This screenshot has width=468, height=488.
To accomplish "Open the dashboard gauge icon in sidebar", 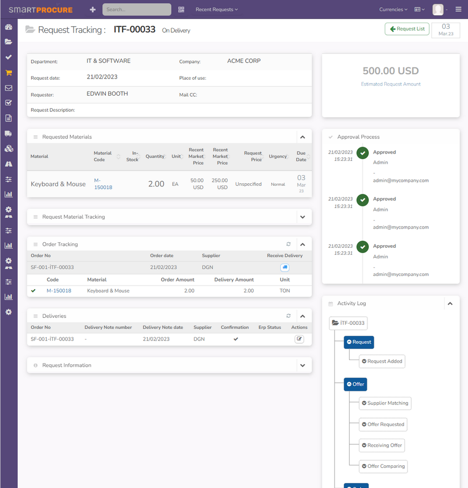I will (9, 27).
